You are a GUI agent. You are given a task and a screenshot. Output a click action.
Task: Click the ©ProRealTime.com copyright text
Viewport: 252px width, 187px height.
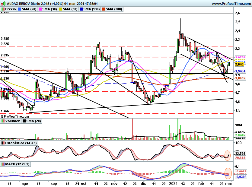pos(15,116)
